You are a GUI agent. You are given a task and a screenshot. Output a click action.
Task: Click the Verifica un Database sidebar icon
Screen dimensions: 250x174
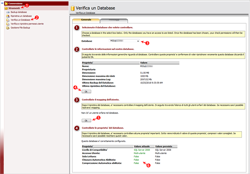pos(8,20)
